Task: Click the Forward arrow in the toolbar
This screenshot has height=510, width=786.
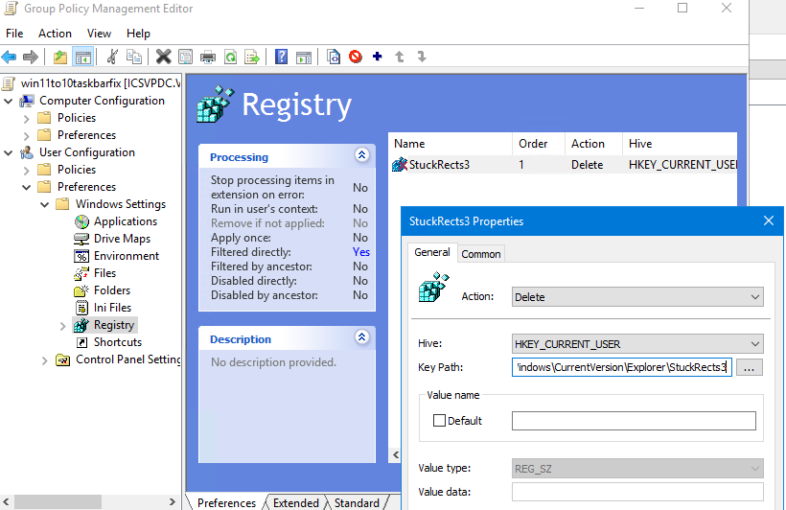Action: (31, 57)
